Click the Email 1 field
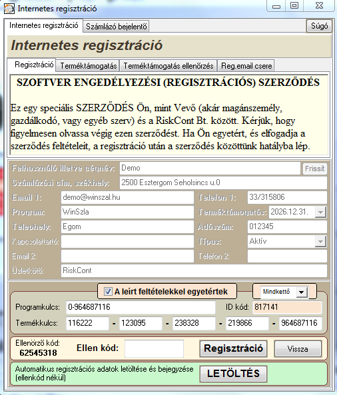The width and height of the screenshot is (337, 395). [x=127, y=197]
